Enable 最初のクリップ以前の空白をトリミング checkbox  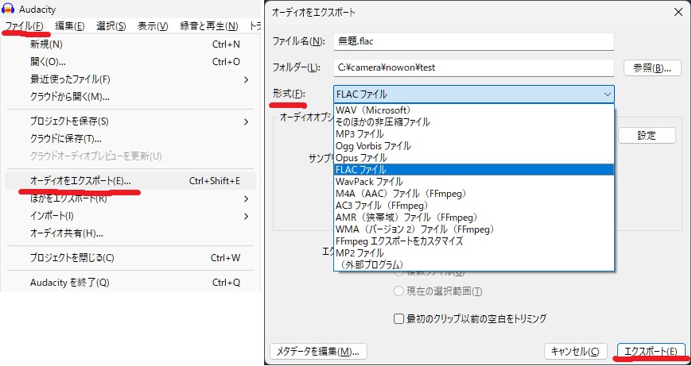click(400, 319)
